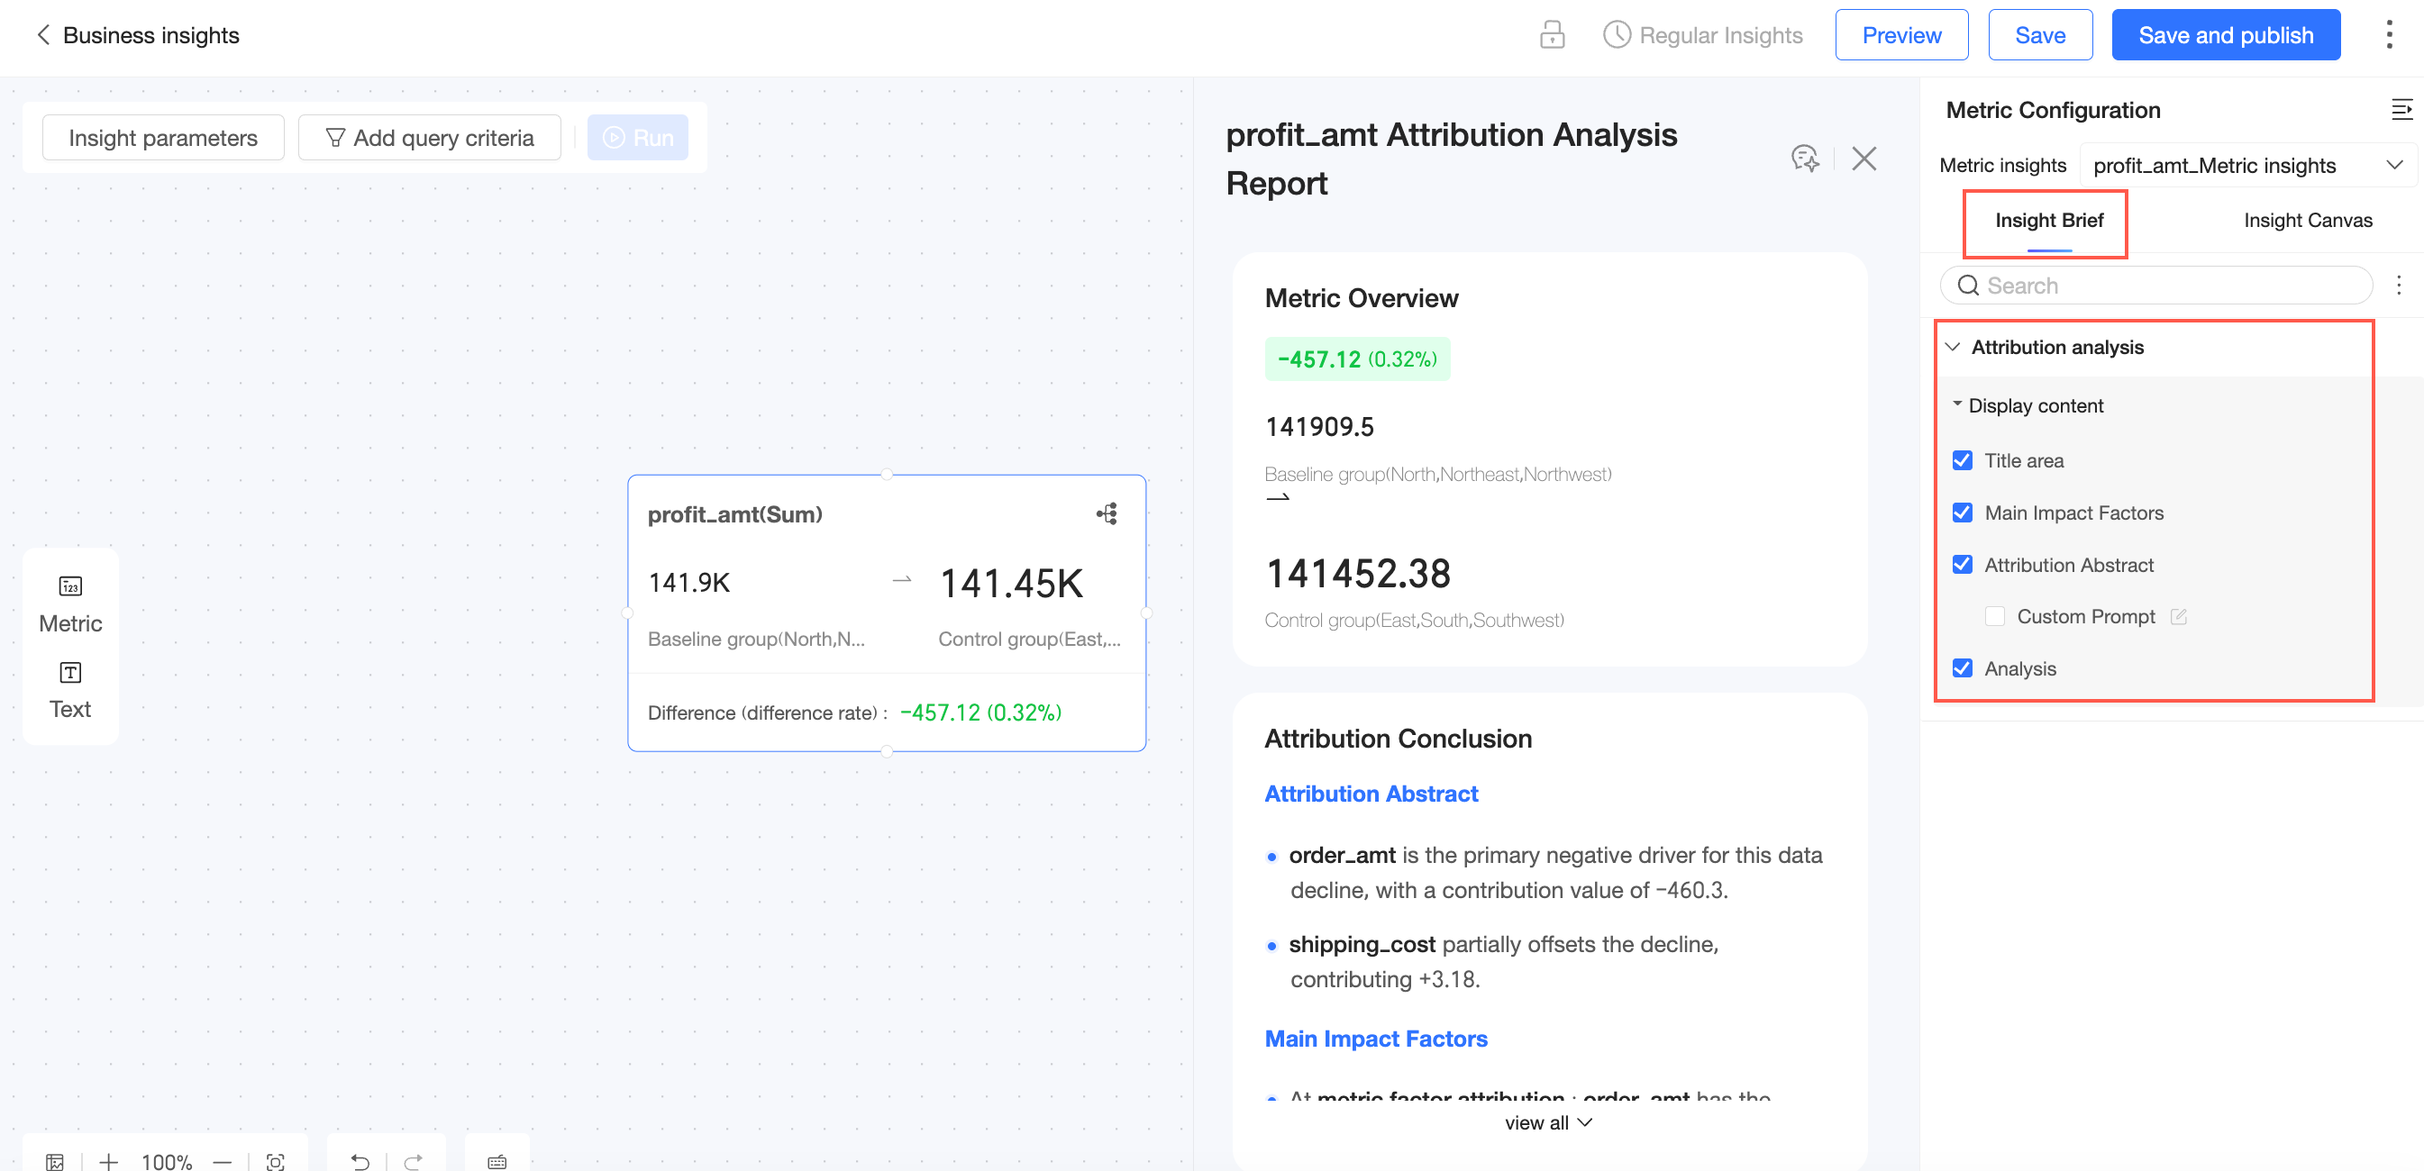Screen dimensions: 2424x1171
Task: Select the Insight Brief tab
Action: (2048, 220)
